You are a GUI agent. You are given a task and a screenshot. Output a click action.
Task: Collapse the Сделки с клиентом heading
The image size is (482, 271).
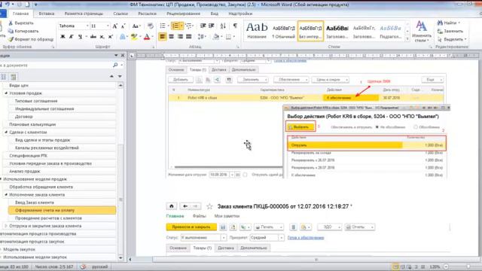pos(6,132)
